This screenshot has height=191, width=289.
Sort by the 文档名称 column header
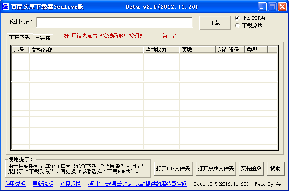coord(86,50)
